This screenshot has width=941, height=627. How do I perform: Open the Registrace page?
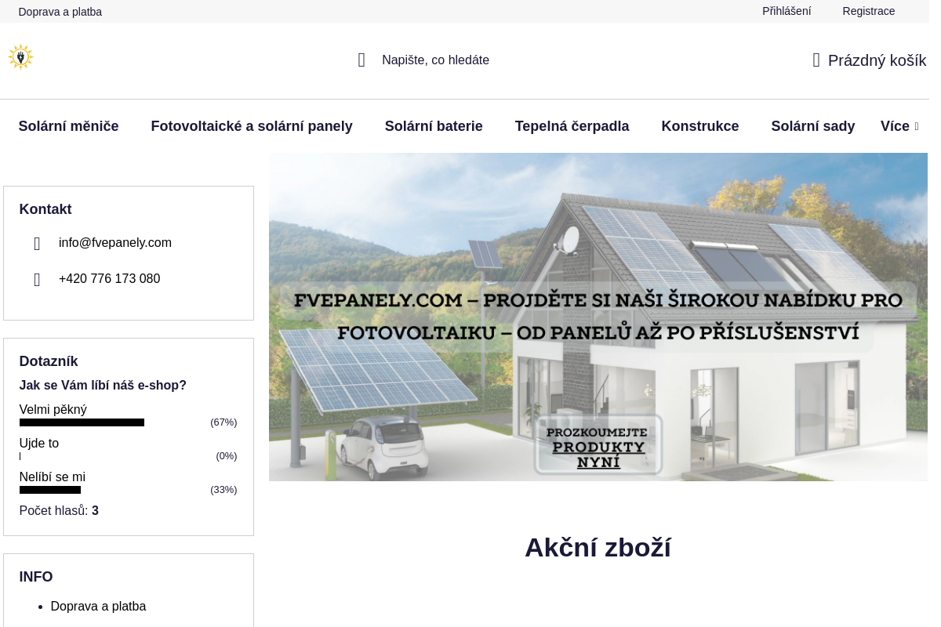868,11
